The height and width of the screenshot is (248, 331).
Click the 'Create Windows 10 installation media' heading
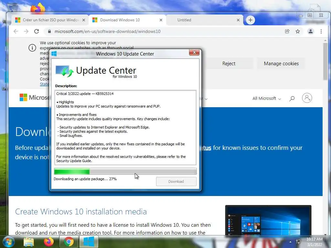tap(81, 212)
